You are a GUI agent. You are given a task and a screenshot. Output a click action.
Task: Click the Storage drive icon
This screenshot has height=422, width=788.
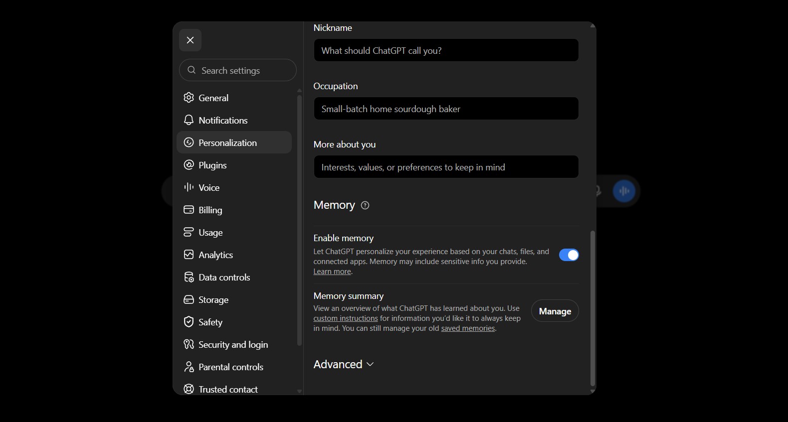point(189,299)
